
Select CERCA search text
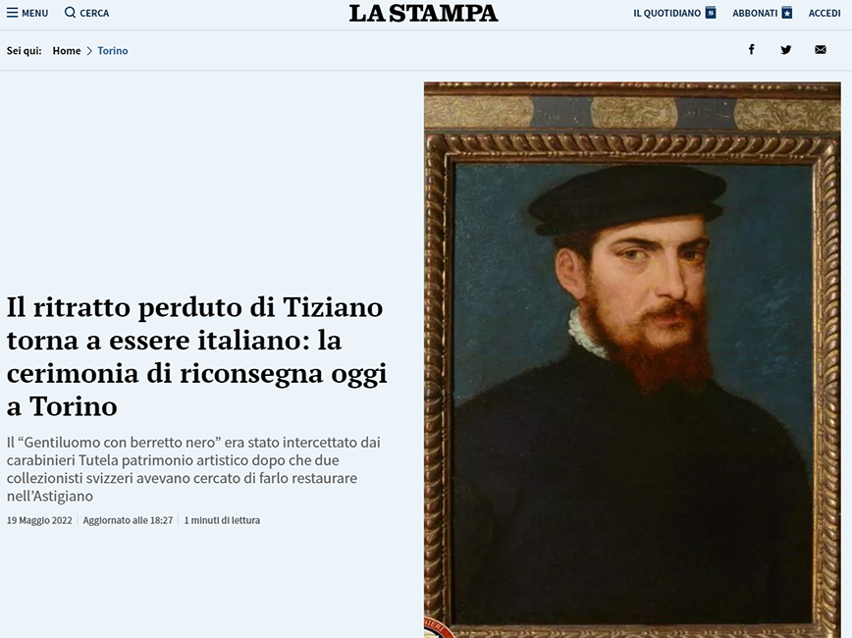(x=94, y=13)
